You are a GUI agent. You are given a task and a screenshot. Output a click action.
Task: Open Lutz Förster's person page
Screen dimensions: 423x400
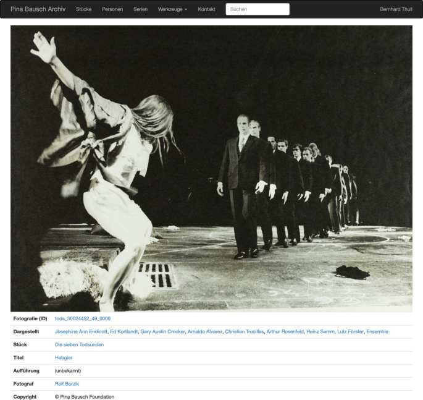[x=350, y=331]
